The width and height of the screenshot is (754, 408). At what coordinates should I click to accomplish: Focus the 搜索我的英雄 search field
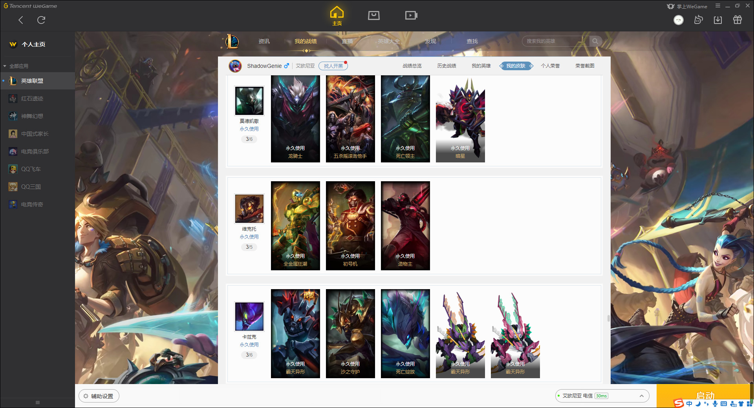(x=556, y=41)
